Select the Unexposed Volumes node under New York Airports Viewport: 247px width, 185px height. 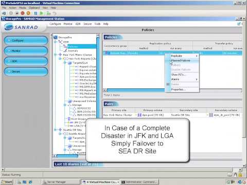pos(84,101)
